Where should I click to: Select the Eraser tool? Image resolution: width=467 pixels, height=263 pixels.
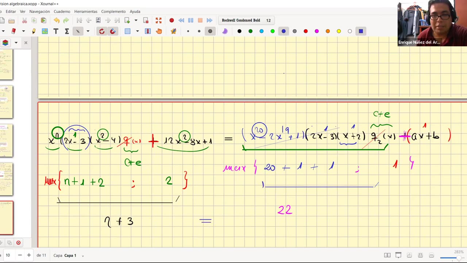tap(13, 31)
